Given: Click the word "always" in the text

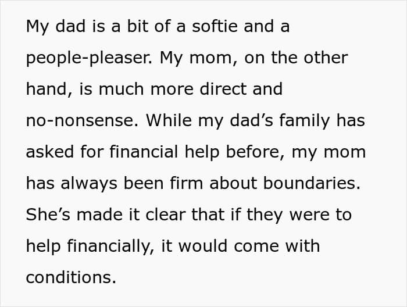Looking at the screenshot, I should [89, 184].
